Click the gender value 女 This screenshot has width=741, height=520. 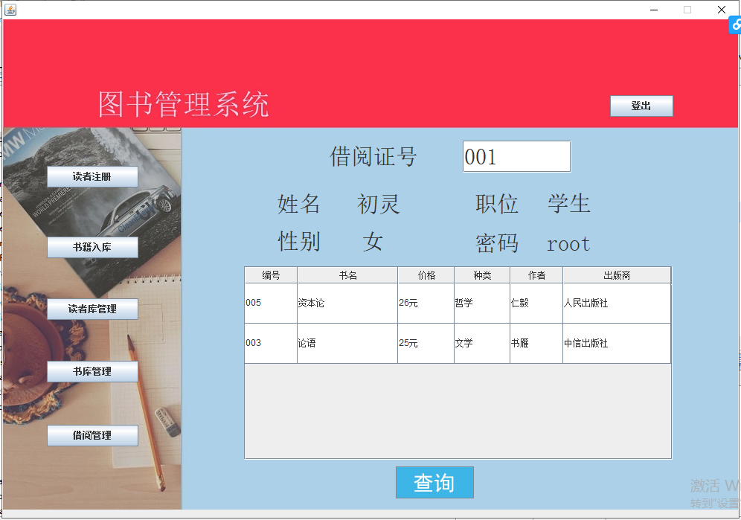[x=373, y=242]
